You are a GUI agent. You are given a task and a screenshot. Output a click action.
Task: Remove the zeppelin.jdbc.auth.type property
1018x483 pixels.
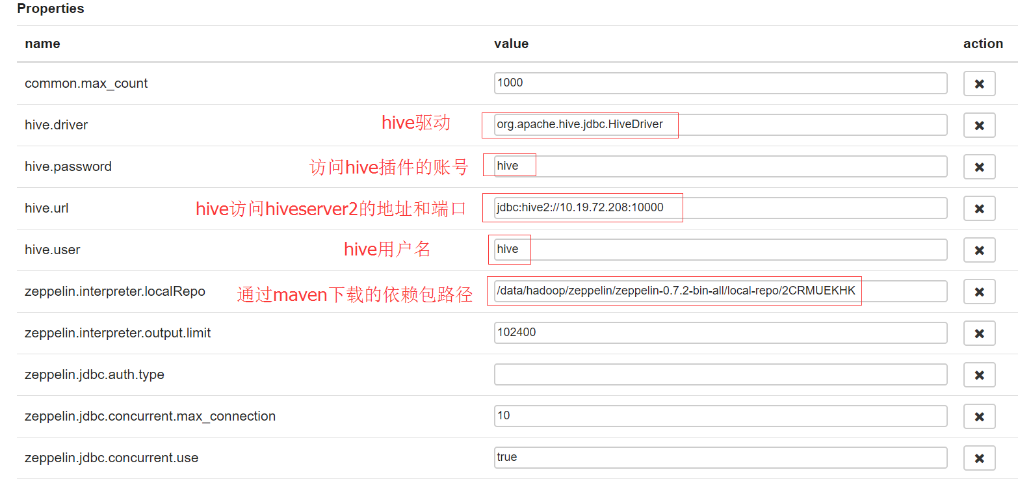979,374
